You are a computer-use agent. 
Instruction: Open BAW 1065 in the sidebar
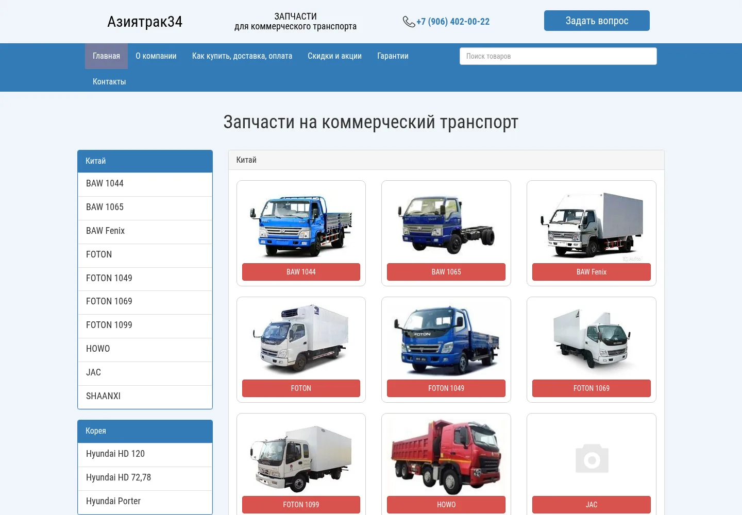click(x=145, y=208)
